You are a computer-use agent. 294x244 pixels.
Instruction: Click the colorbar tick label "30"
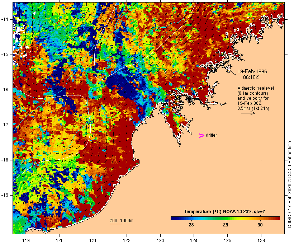pos(260,225)
